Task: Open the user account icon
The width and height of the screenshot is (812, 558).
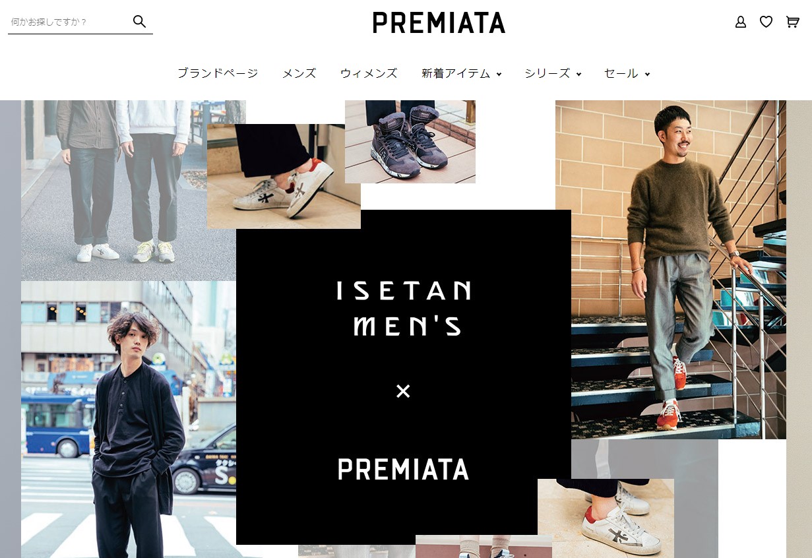Action: click(741, 22)
